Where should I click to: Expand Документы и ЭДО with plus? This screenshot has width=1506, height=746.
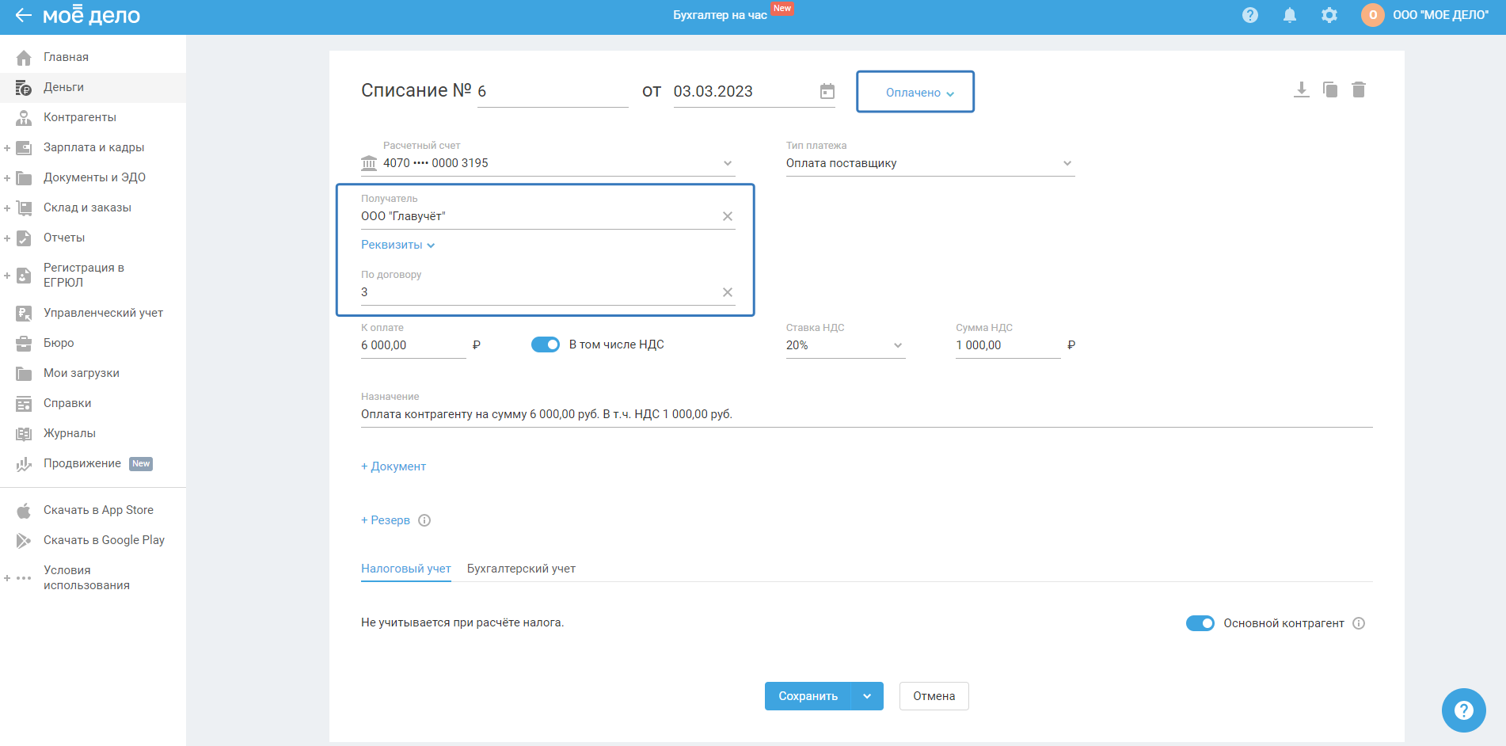[x=7, y=178]
